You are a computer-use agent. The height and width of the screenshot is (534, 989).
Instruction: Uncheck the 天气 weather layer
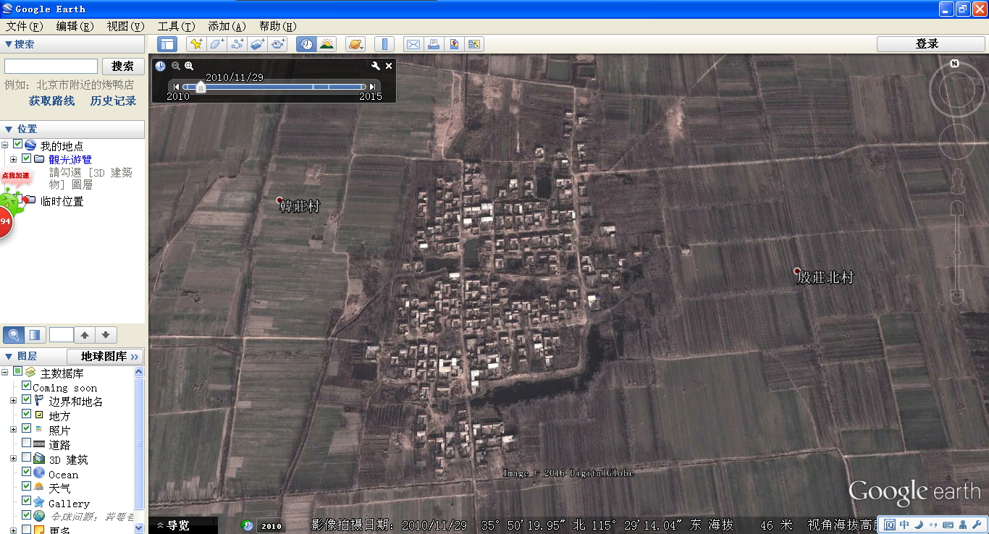(x=27, y=486)
